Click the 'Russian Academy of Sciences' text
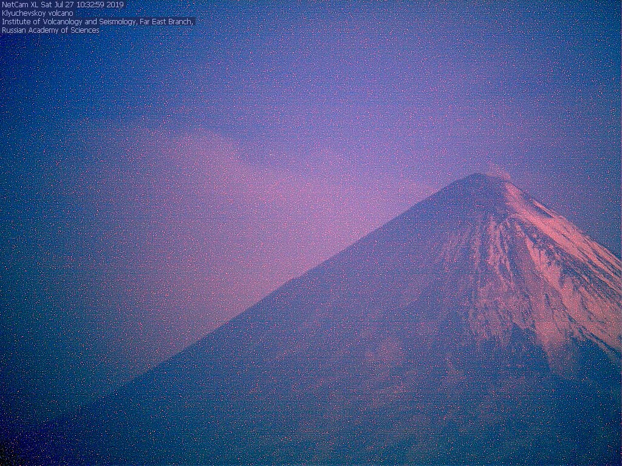The height and width of the screenshot is (466, 622). coord(50,30)
